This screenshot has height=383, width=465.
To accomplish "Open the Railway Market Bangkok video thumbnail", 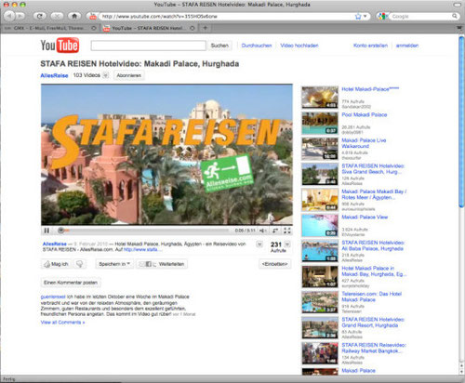I will tap(320, 353).
